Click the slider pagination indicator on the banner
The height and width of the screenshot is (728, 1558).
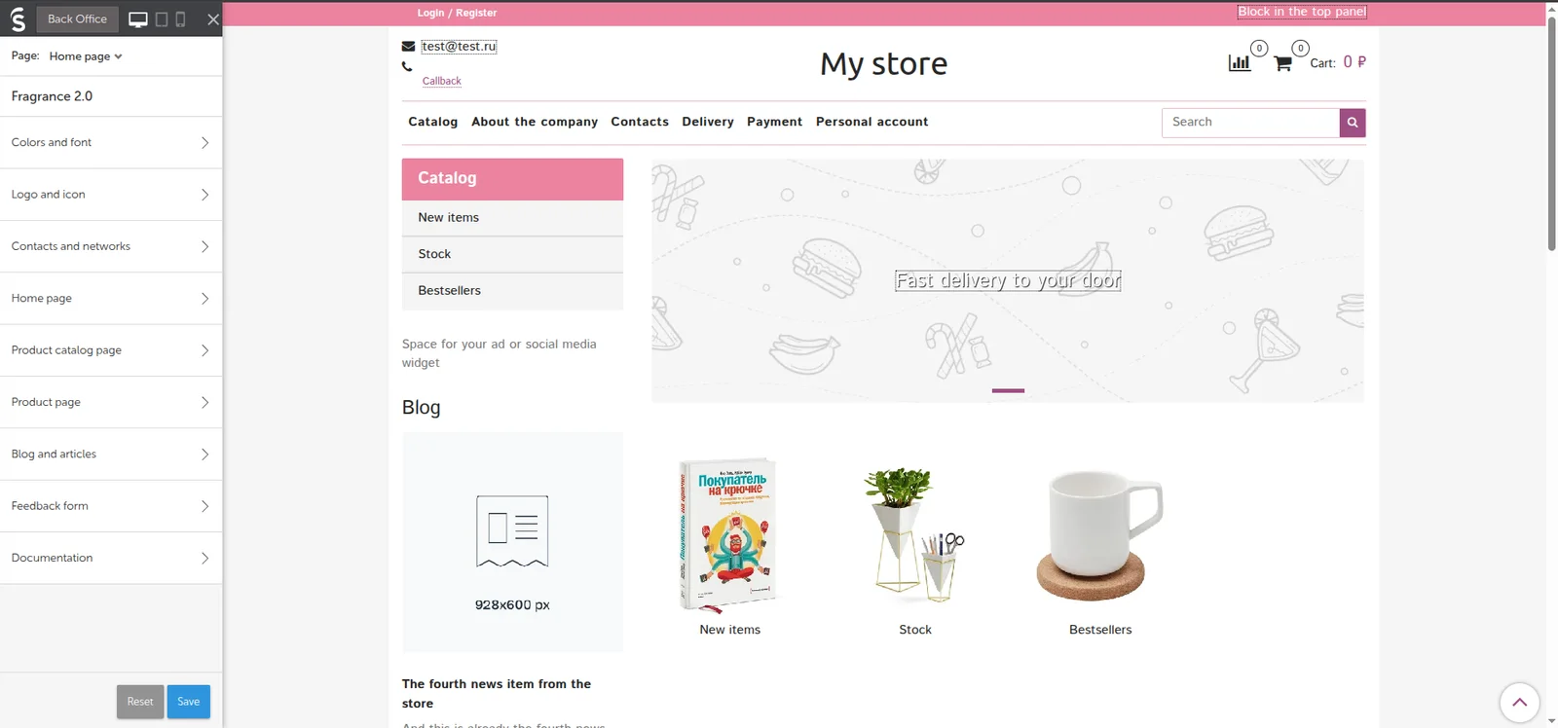pyautogui.click(x=1008, y=390)
